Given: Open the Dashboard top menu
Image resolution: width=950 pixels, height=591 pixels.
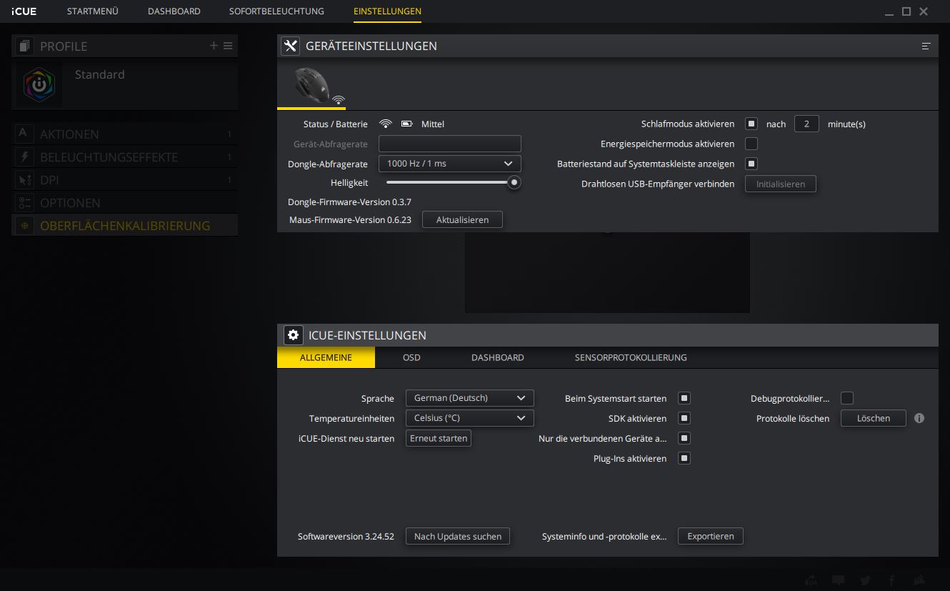Looking at the screenshot, I should click(174, 11).
